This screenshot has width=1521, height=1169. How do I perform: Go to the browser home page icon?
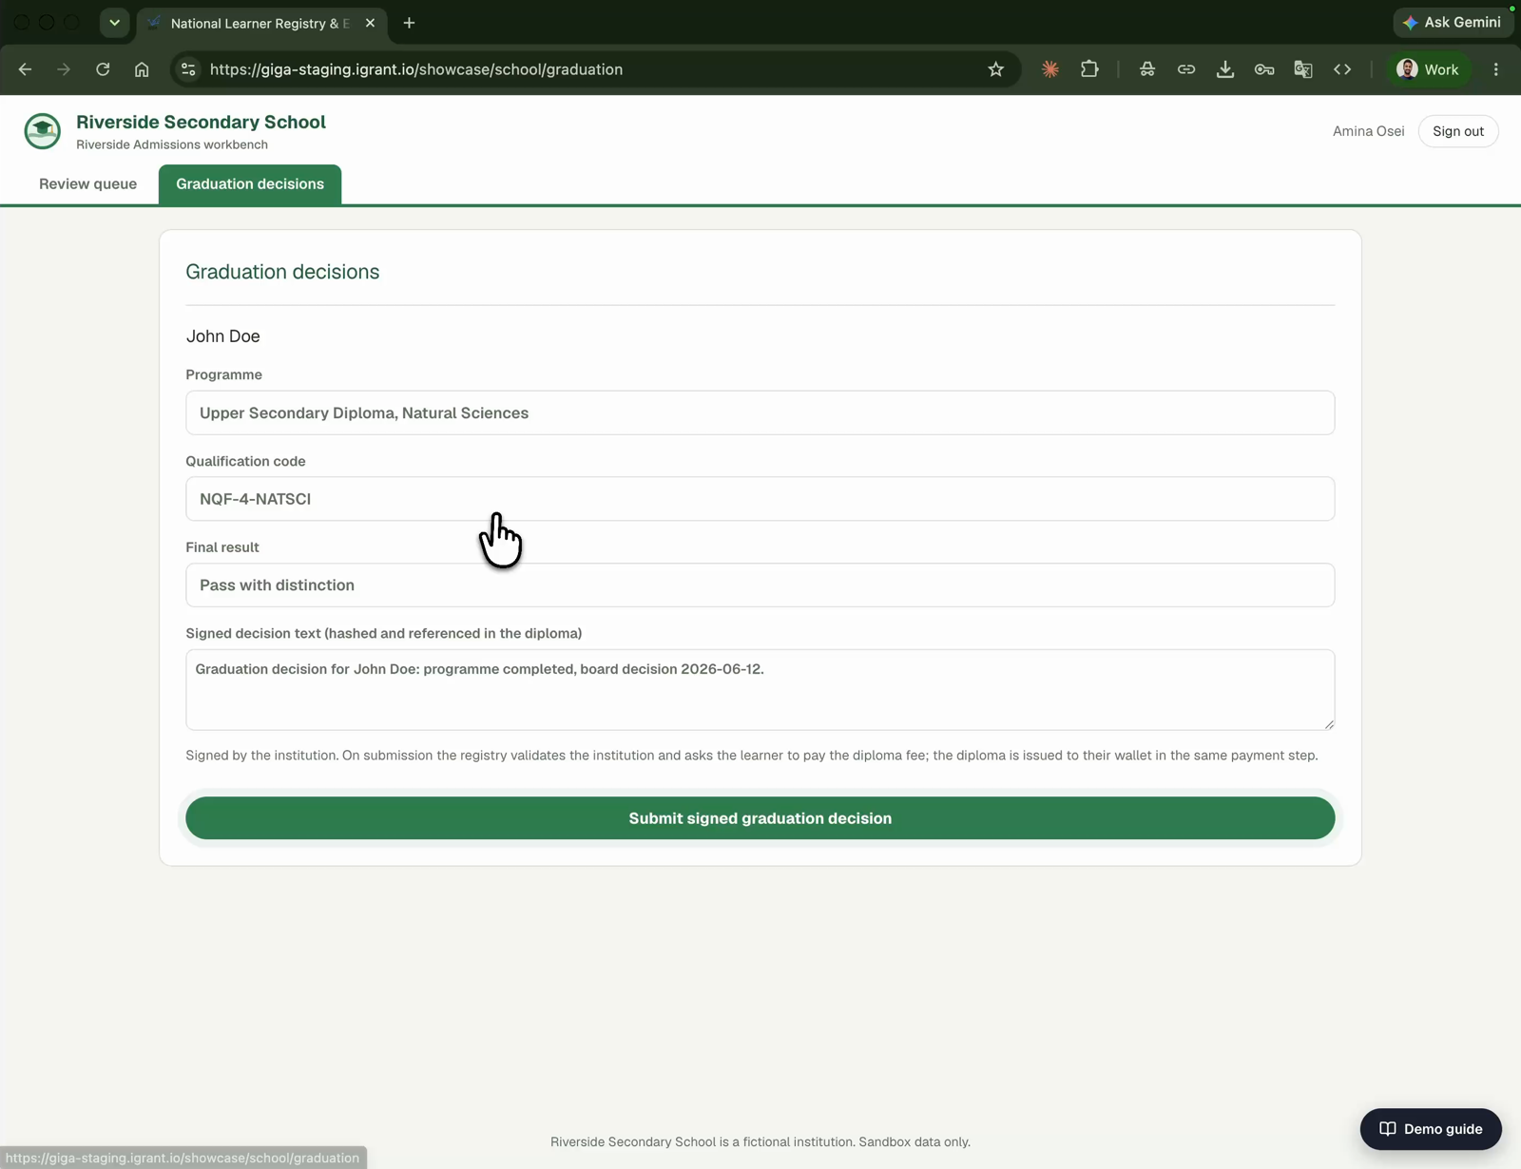pyautogui.click(x=142, y=69)
